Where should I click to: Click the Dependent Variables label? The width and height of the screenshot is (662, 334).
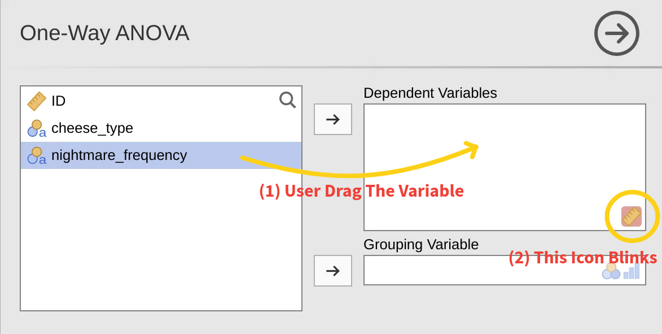tap(430, 93)
